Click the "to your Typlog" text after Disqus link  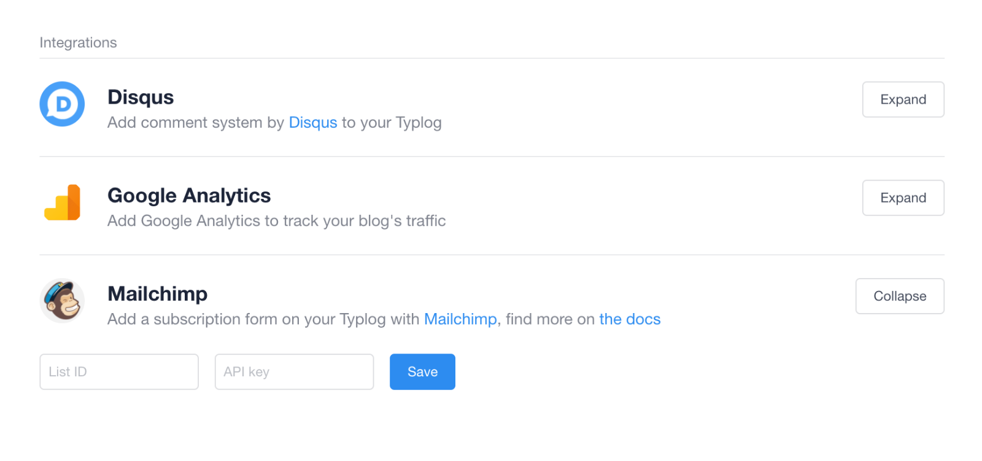click(x=392, y=123)
